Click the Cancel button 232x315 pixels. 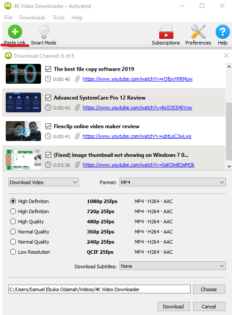[209, 306]
